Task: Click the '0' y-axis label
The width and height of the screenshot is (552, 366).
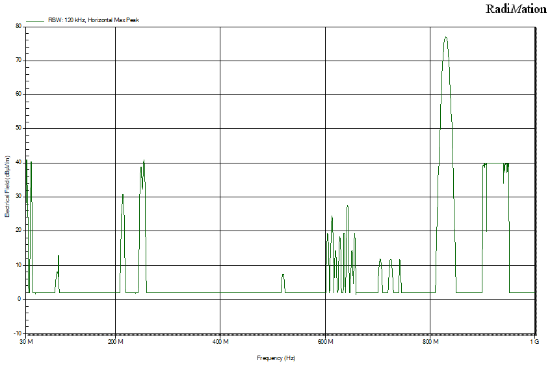Action: click(x=20, y=299)
